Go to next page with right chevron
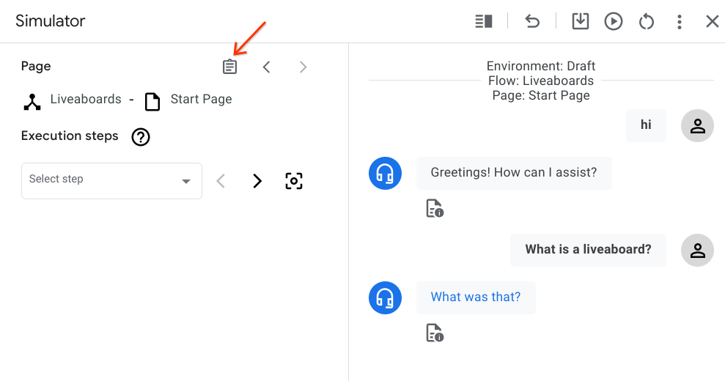The height and width of the screenshot is (381, 725). 303,67
